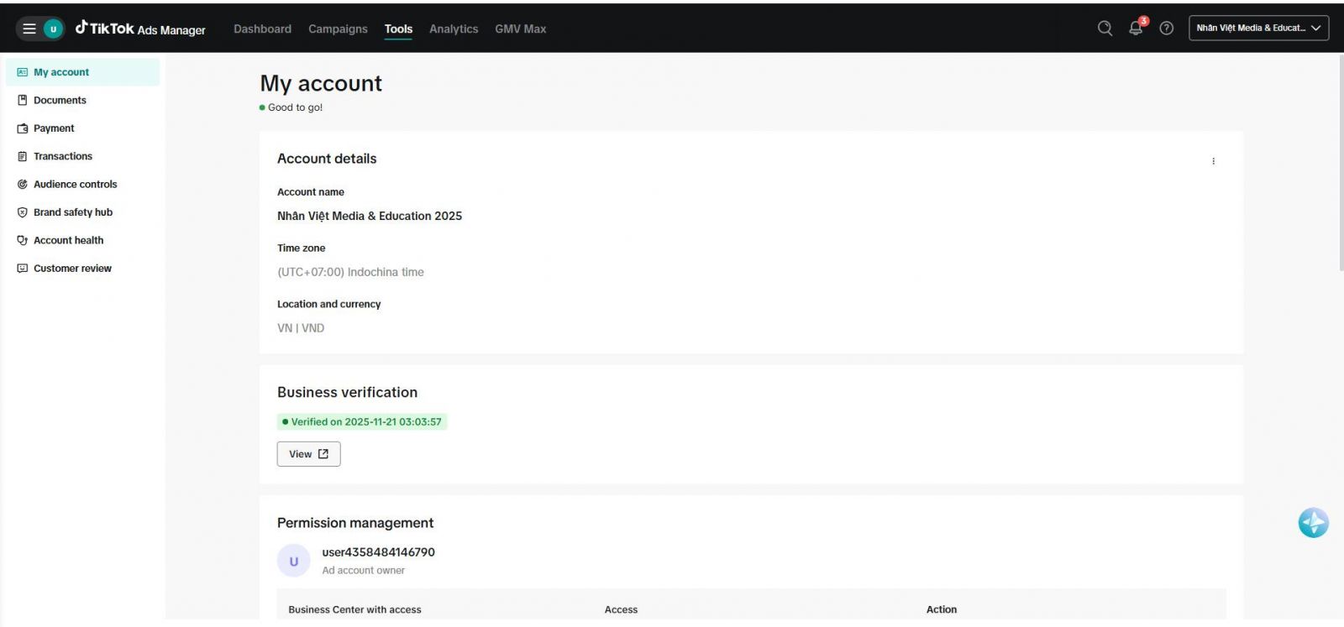Click the Customer review chat icon

(23, 269)
